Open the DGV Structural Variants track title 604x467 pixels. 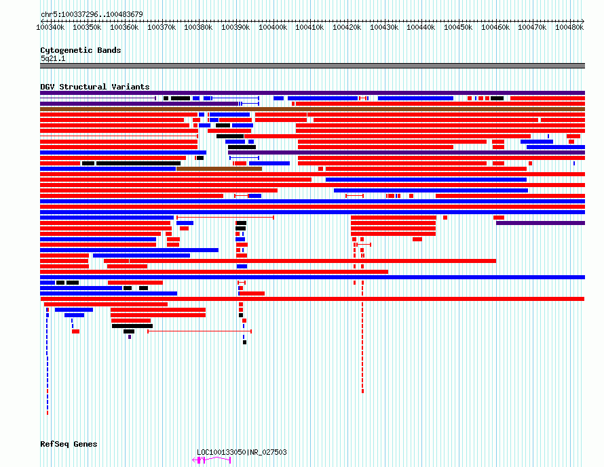pos(95,87)
